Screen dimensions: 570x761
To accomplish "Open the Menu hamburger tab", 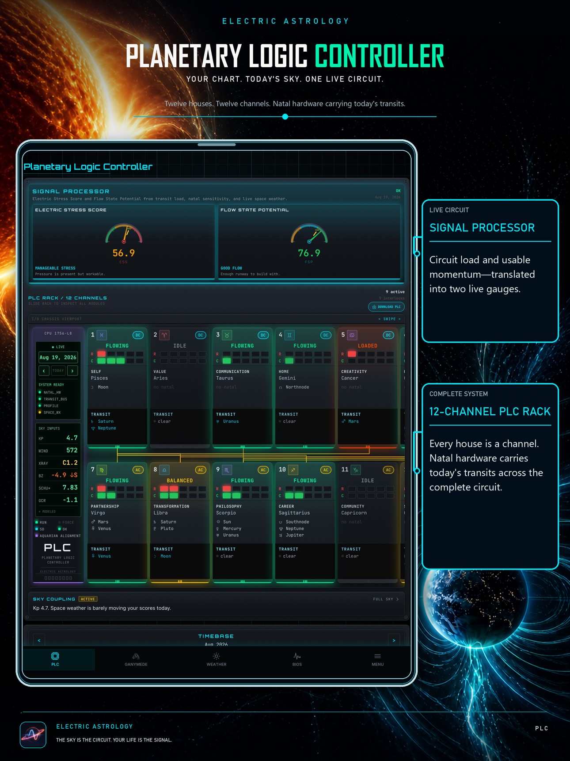I will click(377, 659).
